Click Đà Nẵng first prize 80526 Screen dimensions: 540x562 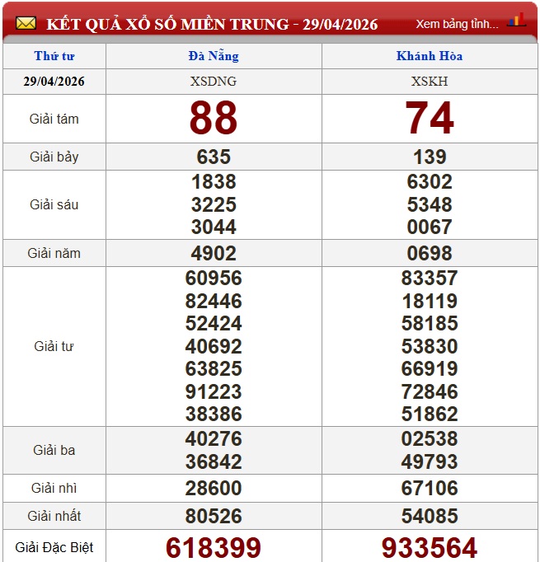(x=214, y=517)
